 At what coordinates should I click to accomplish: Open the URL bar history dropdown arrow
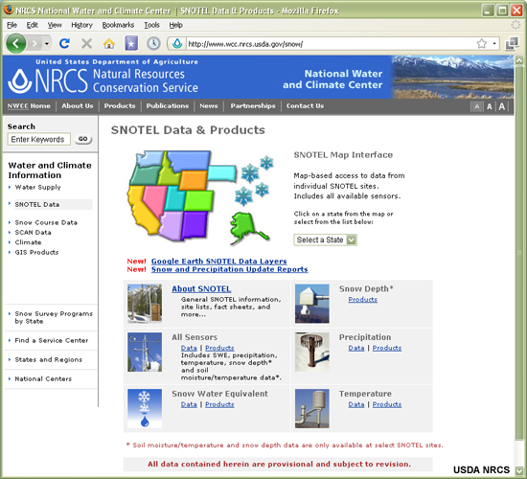point(494,43)
